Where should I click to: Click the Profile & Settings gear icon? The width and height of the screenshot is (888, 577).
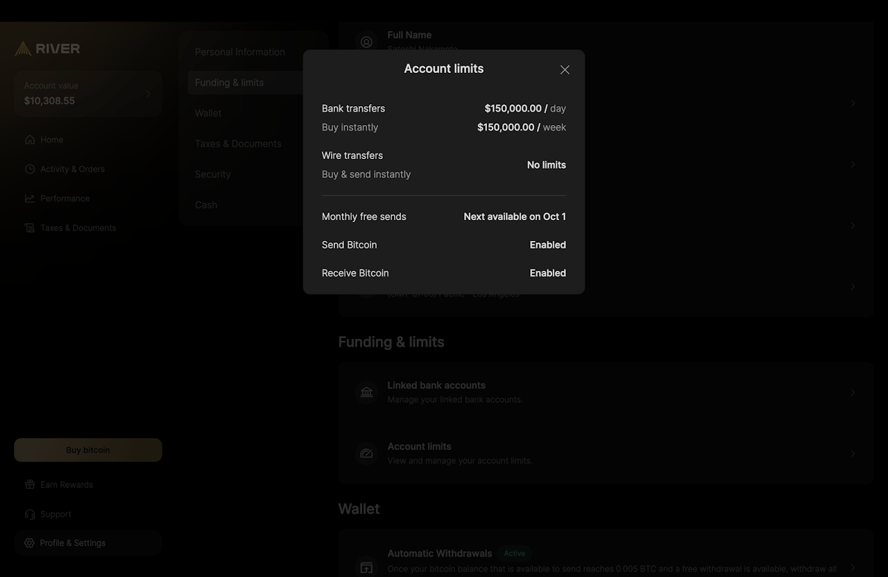29,543
